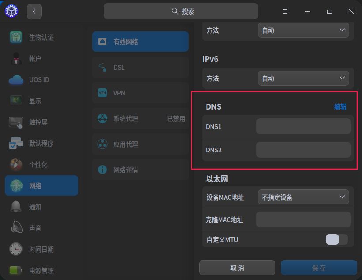Switch to the 有线网络 tab

click(140, 42)
